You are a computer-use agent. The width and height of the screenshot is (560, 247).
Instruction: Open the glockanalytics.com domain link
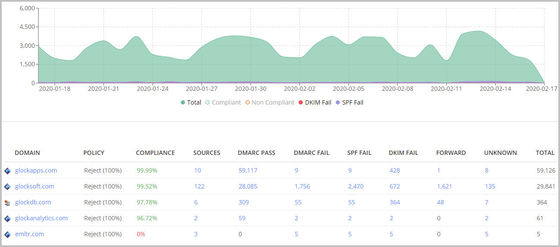click(x=41, y=218)
